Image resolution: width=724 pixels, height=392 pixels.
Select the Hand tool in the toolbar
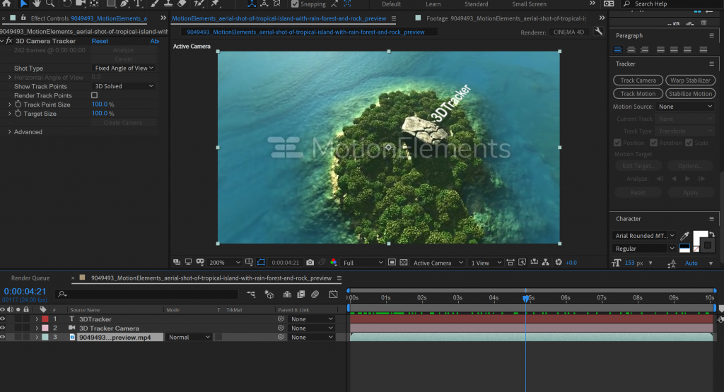click(x=37, y=4)
